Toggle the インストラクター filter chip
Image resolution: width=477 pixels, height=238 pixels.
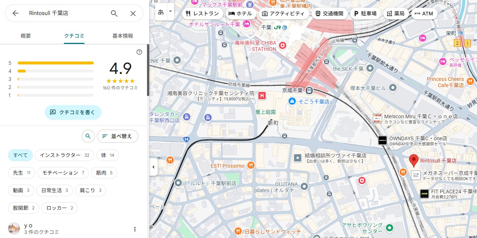click(x=64, y=155)
